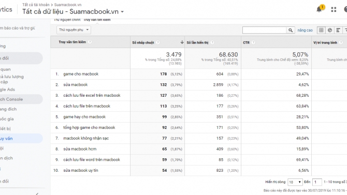The image size is (347, 195).
Task: Click the Đến page number field
Action: point(317,182)
